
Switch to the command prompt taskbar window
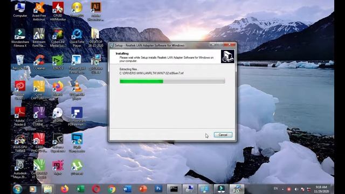tap(174, 189)
